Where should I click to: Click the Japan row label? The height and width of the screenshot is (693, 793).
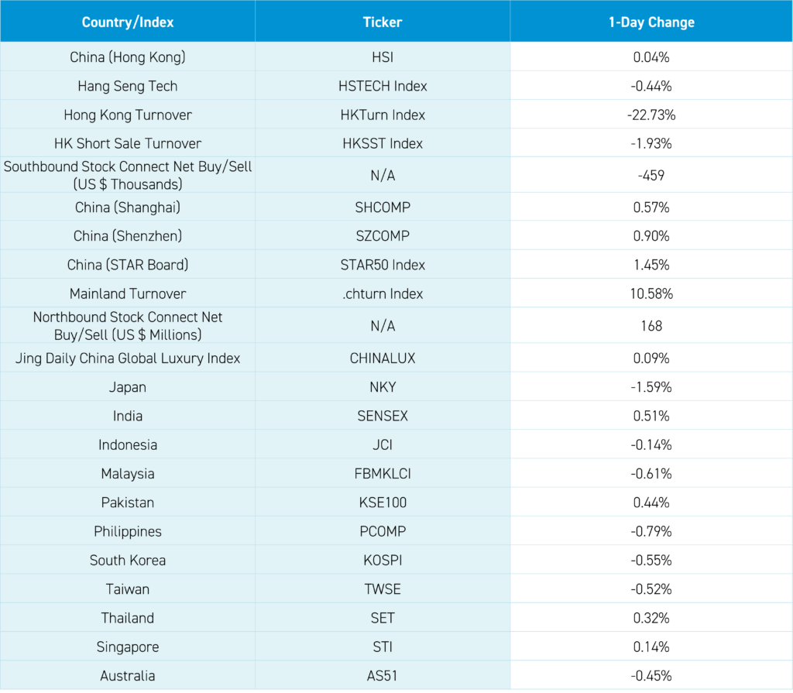coord(128,387)
